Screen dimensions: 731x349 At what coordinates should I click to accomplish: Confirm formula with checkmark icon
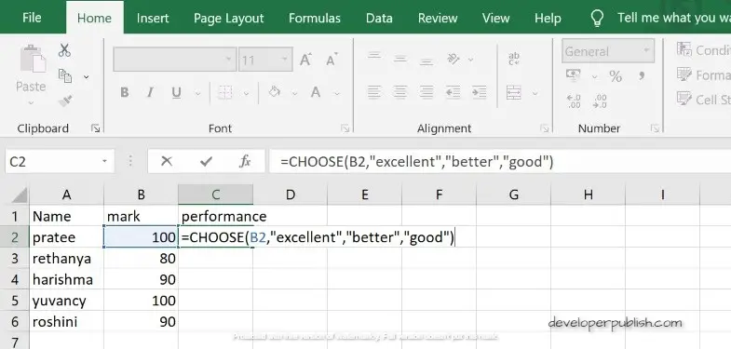[x=206, y=162]
